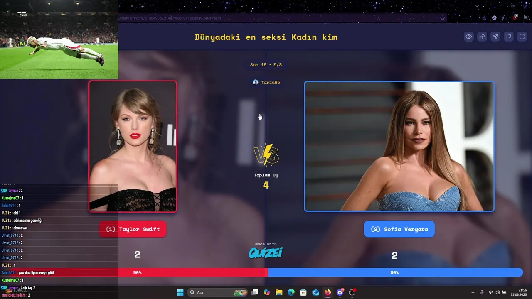Expand the list all tabs chevron
The height and width of the screenshot is (299, 532).
(477, 6)
